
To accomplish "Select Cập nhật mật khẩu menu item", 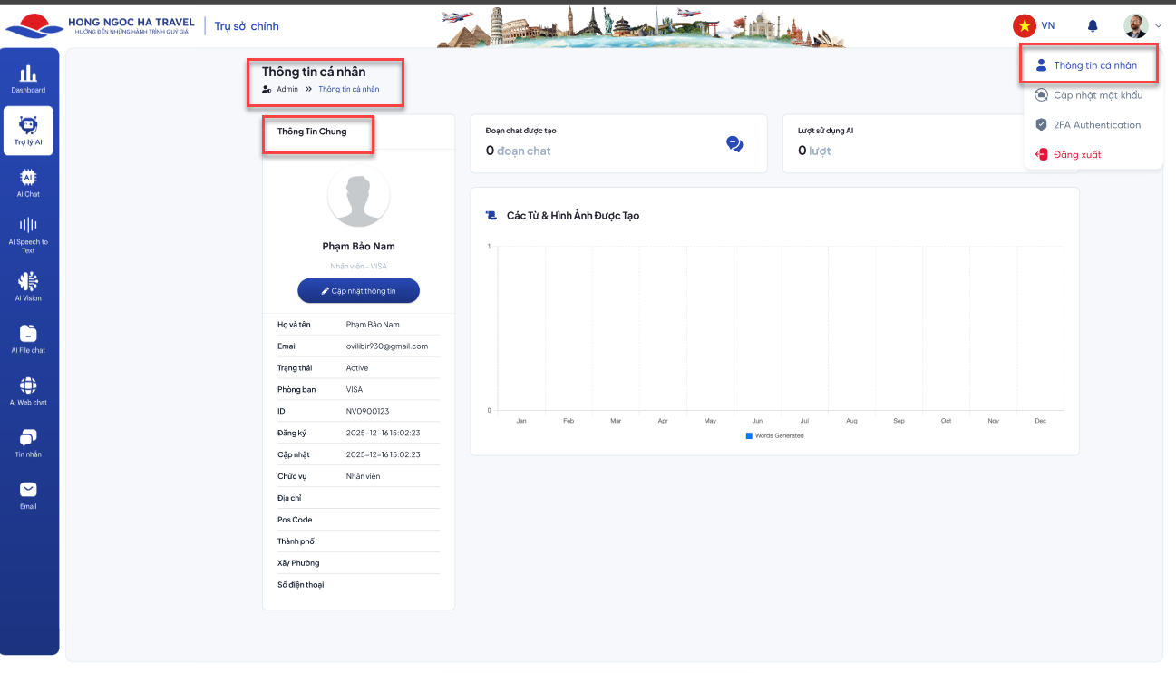I will tap(1097, 95).
